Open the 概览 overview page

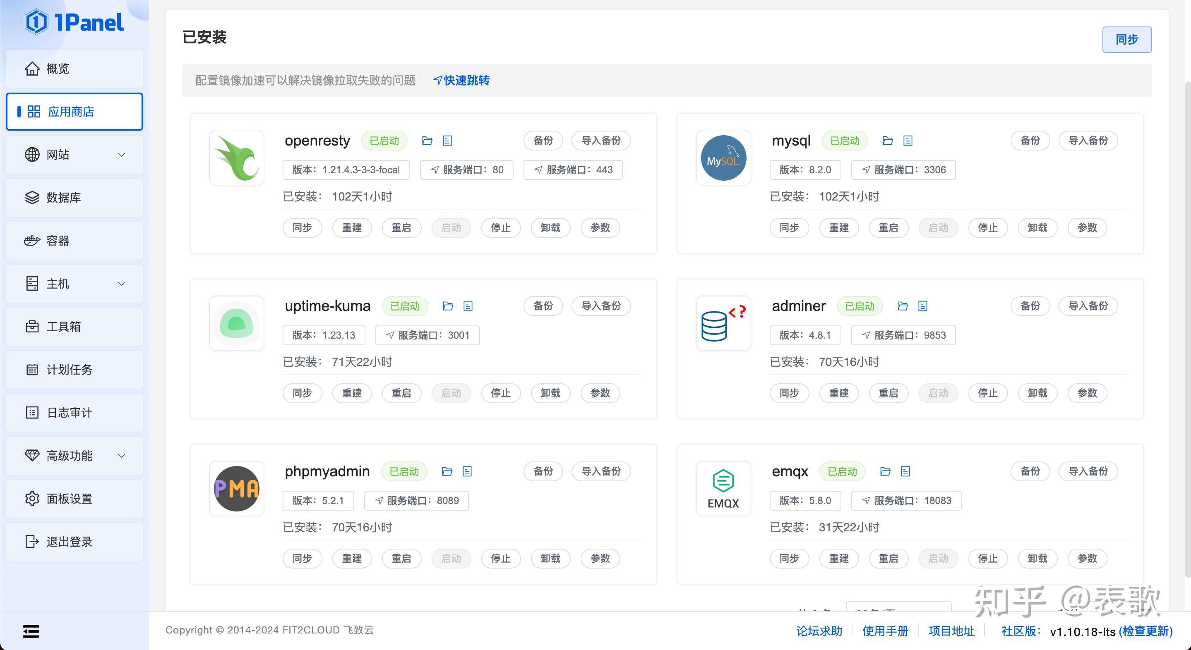tap(74, 69)
